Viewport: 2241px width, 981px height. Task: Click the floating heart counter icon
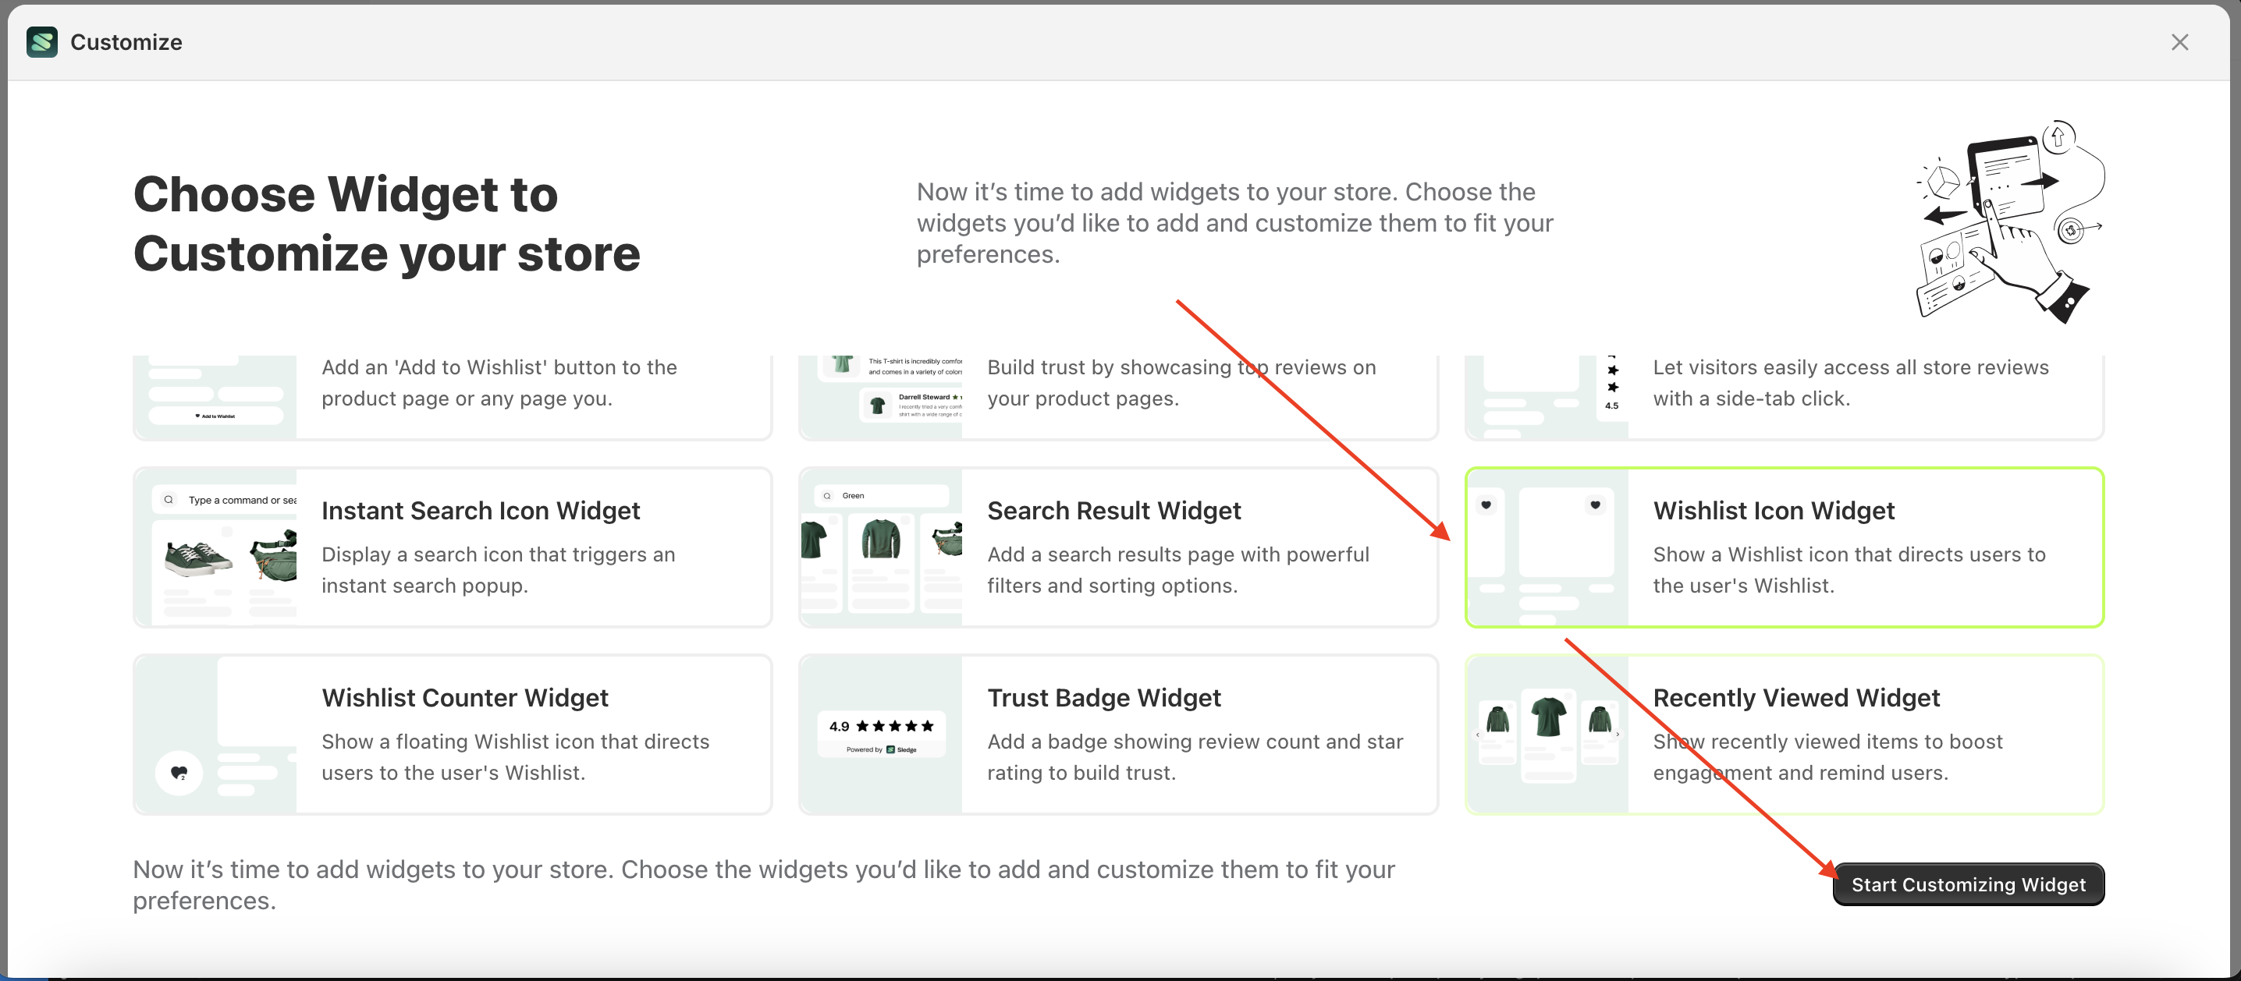click(179, 771)
